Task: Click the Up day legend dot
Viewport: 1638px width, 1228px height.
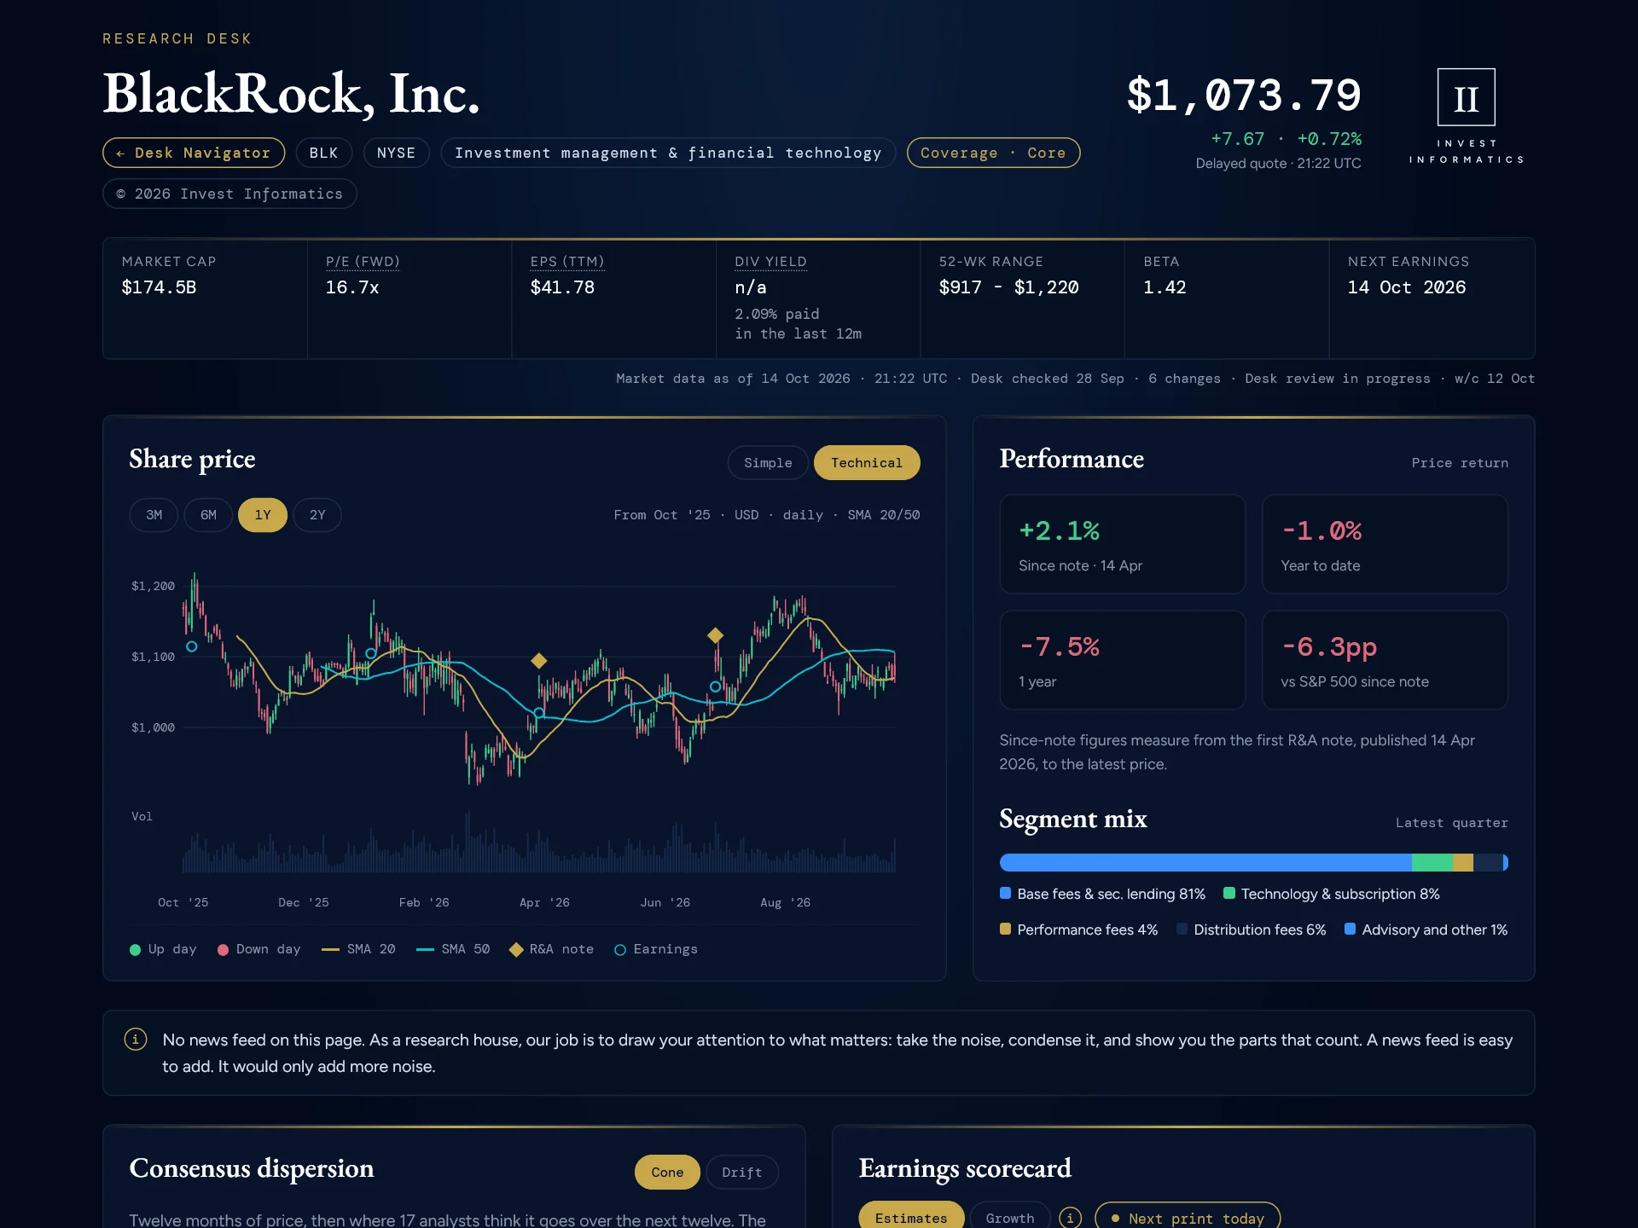Action: [135, 949]
